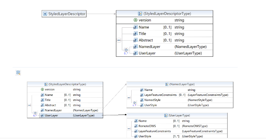This screenshot has width=266, height=139.
Task: Click the attribute icon next to version in the upper box
Action: (135, 20)
